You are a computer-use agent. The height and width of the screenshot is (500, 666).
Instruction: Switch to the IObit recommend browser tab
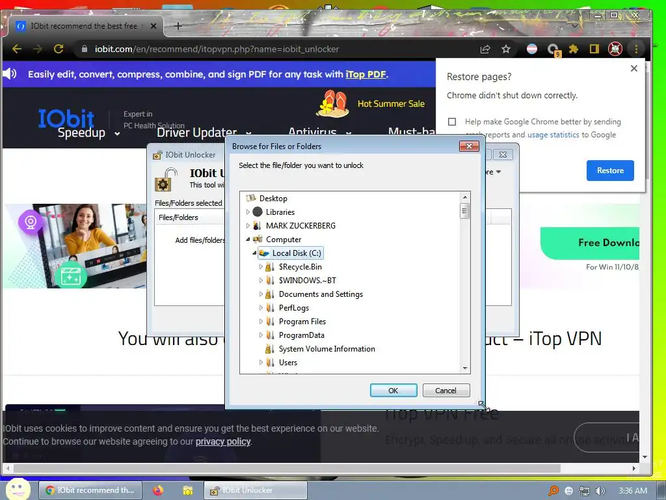tap(83, 26)
